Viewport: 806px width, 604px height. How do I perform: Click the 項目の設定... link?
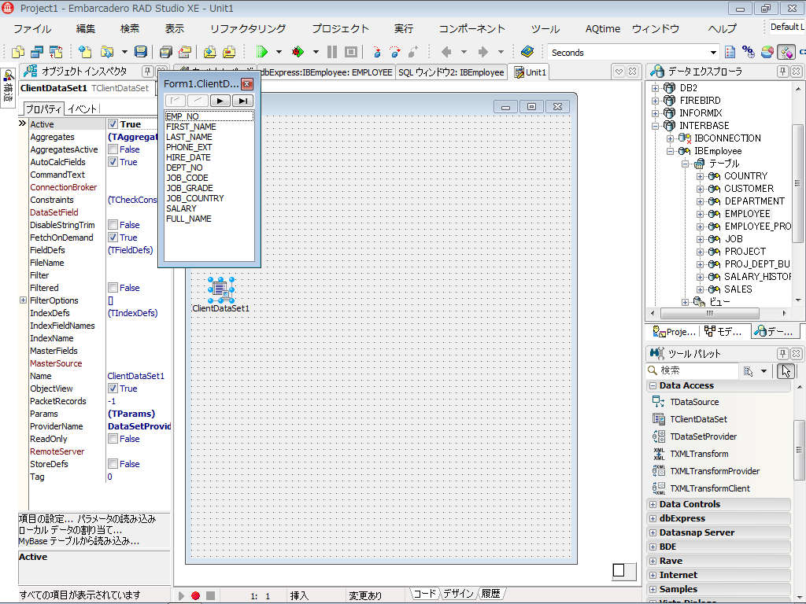coord(46,519)
